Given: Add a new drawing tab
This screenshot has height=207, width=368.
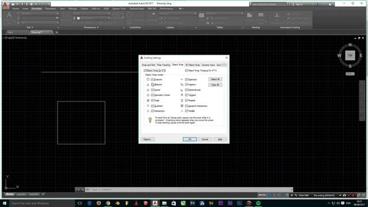Looking at the screenshot, I should point(56,32).
